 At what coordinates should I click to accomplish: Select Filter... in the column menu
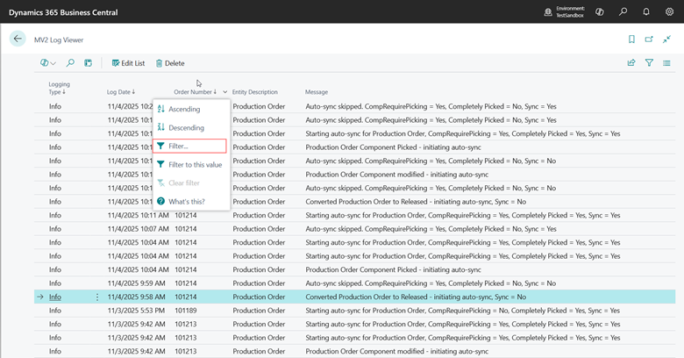pos(189,146)
